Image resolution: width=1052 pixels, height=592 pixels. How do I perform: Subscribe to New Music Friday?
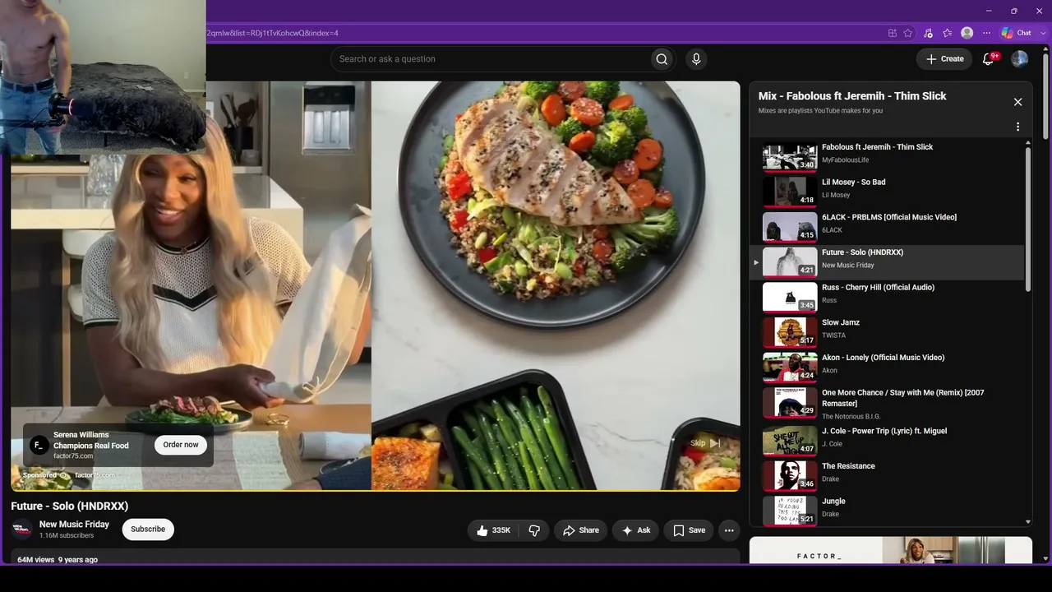click(x=148, y=530)
